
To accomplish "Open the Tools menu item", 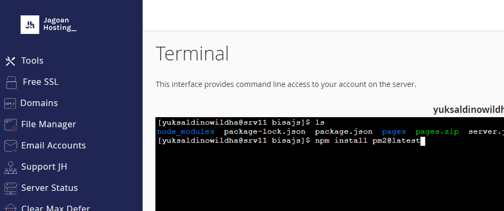I will (32, 60).
